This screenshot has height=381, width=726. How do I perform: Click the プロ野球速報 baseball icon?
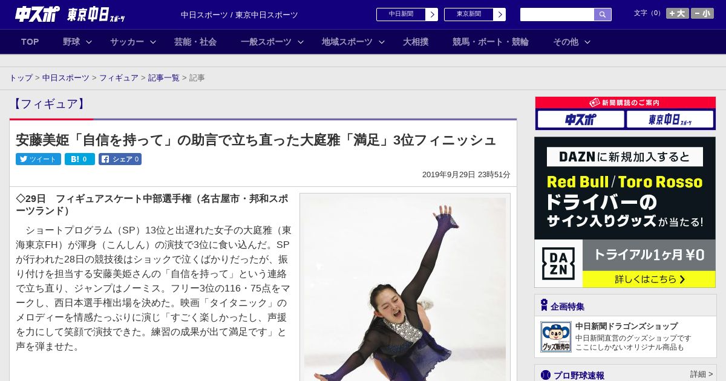tap(546, 375)
